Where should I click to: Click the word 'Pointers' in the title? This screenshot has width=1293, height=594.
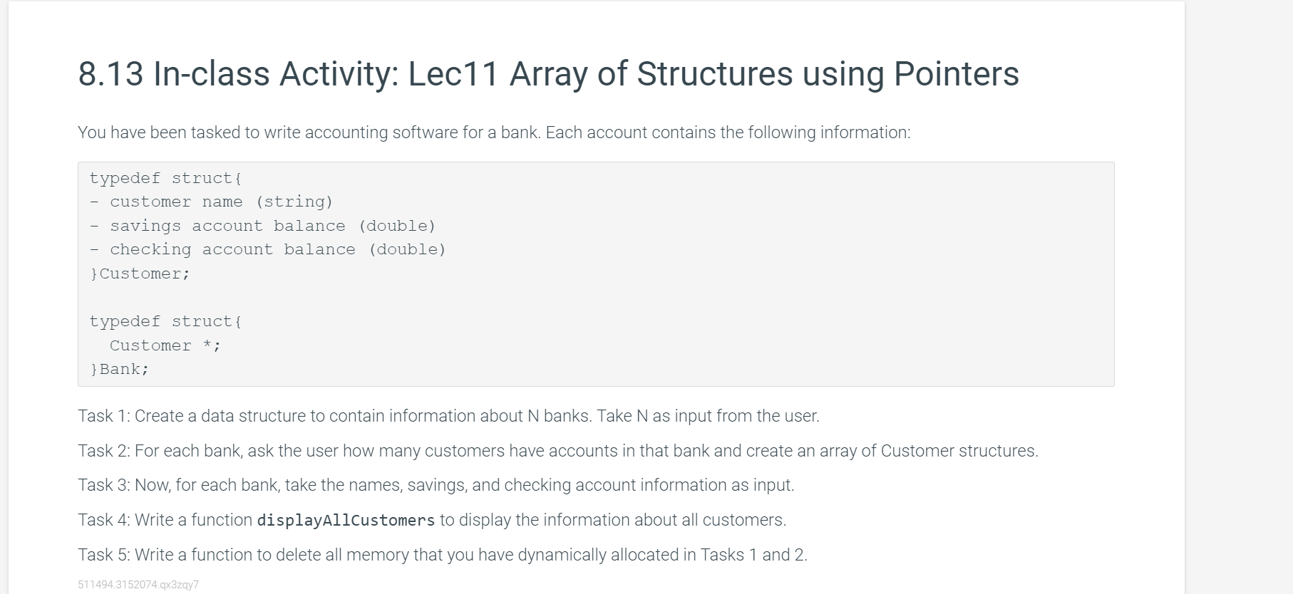click(x=957, y=74)
